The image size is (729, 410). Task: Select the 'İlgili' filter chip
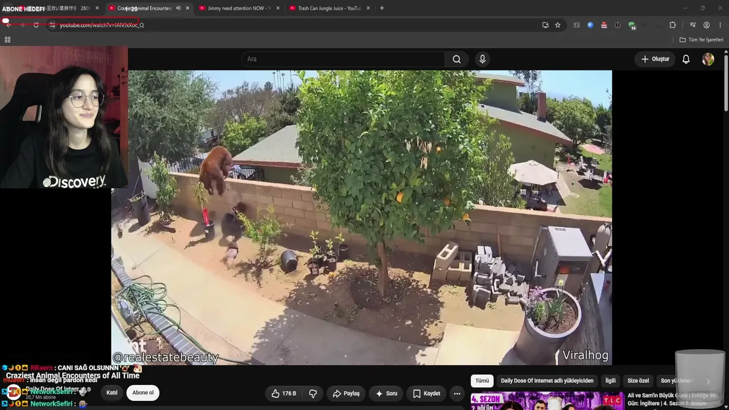tap(611, 381)
